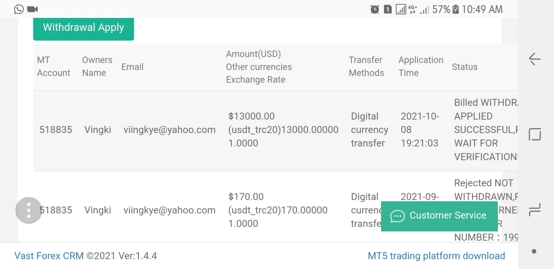Tap the chat bubble icon in Customer Service
554x269 pixels.
(398, 216)
